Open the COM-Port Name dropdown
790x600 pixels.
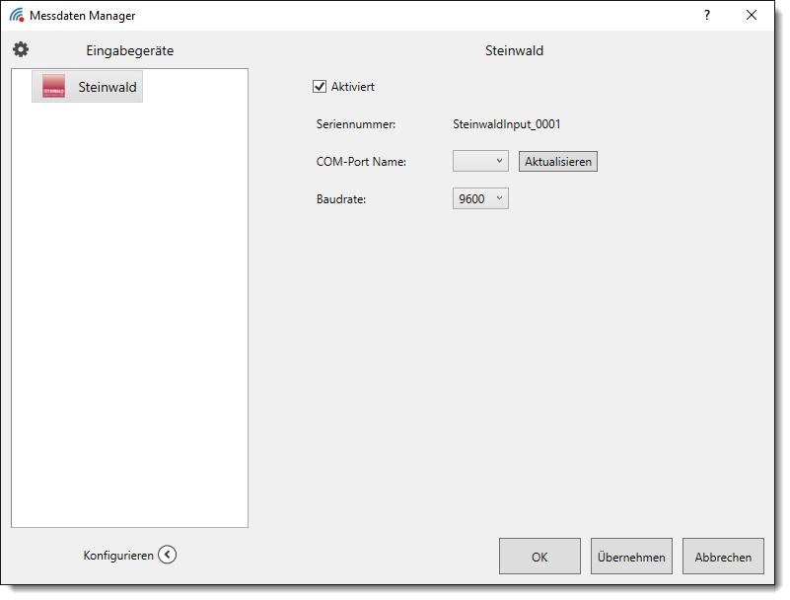pos(480,161)
